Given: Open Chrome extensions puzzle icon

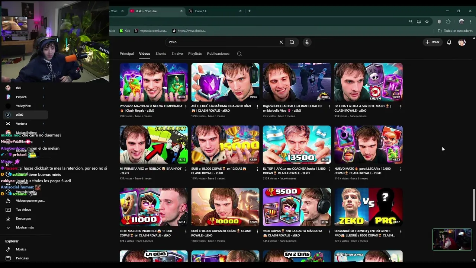Looking at the screenshot, I should [448, 22].
